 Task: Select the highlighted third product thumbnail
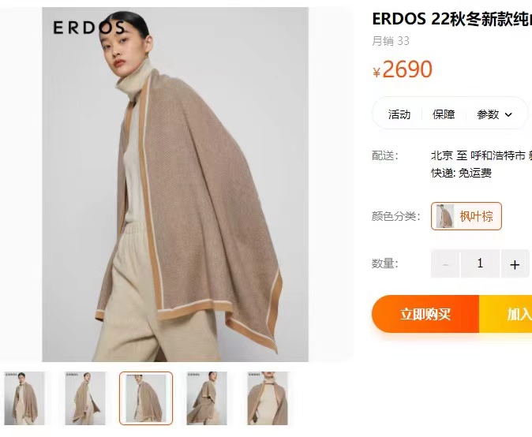(x=146, y=398)
